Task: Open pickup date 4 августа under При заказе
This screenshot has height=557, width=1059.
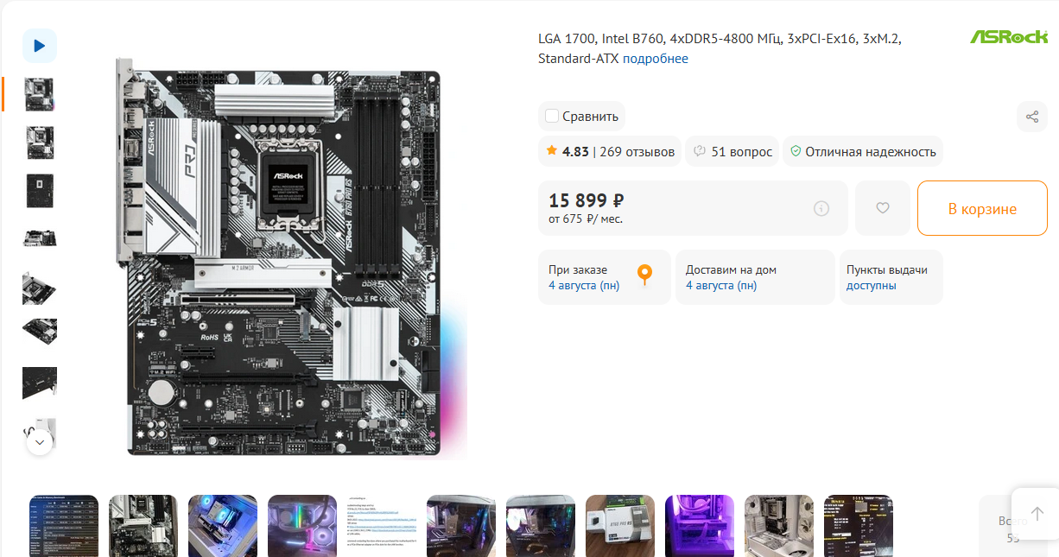Action: point(584,286)
